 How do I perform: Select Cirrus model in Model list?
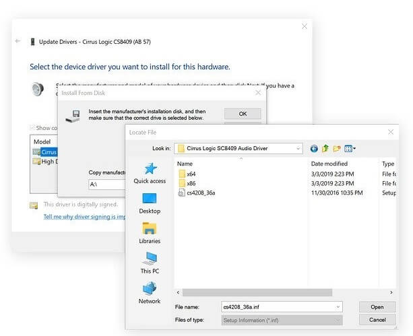(49, 152)
